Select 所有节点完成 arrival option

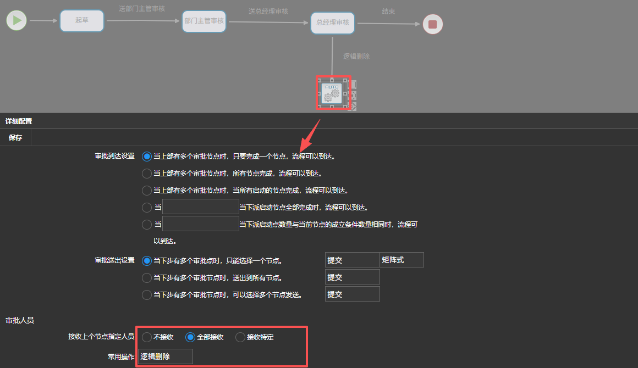[x=147, y=174]
